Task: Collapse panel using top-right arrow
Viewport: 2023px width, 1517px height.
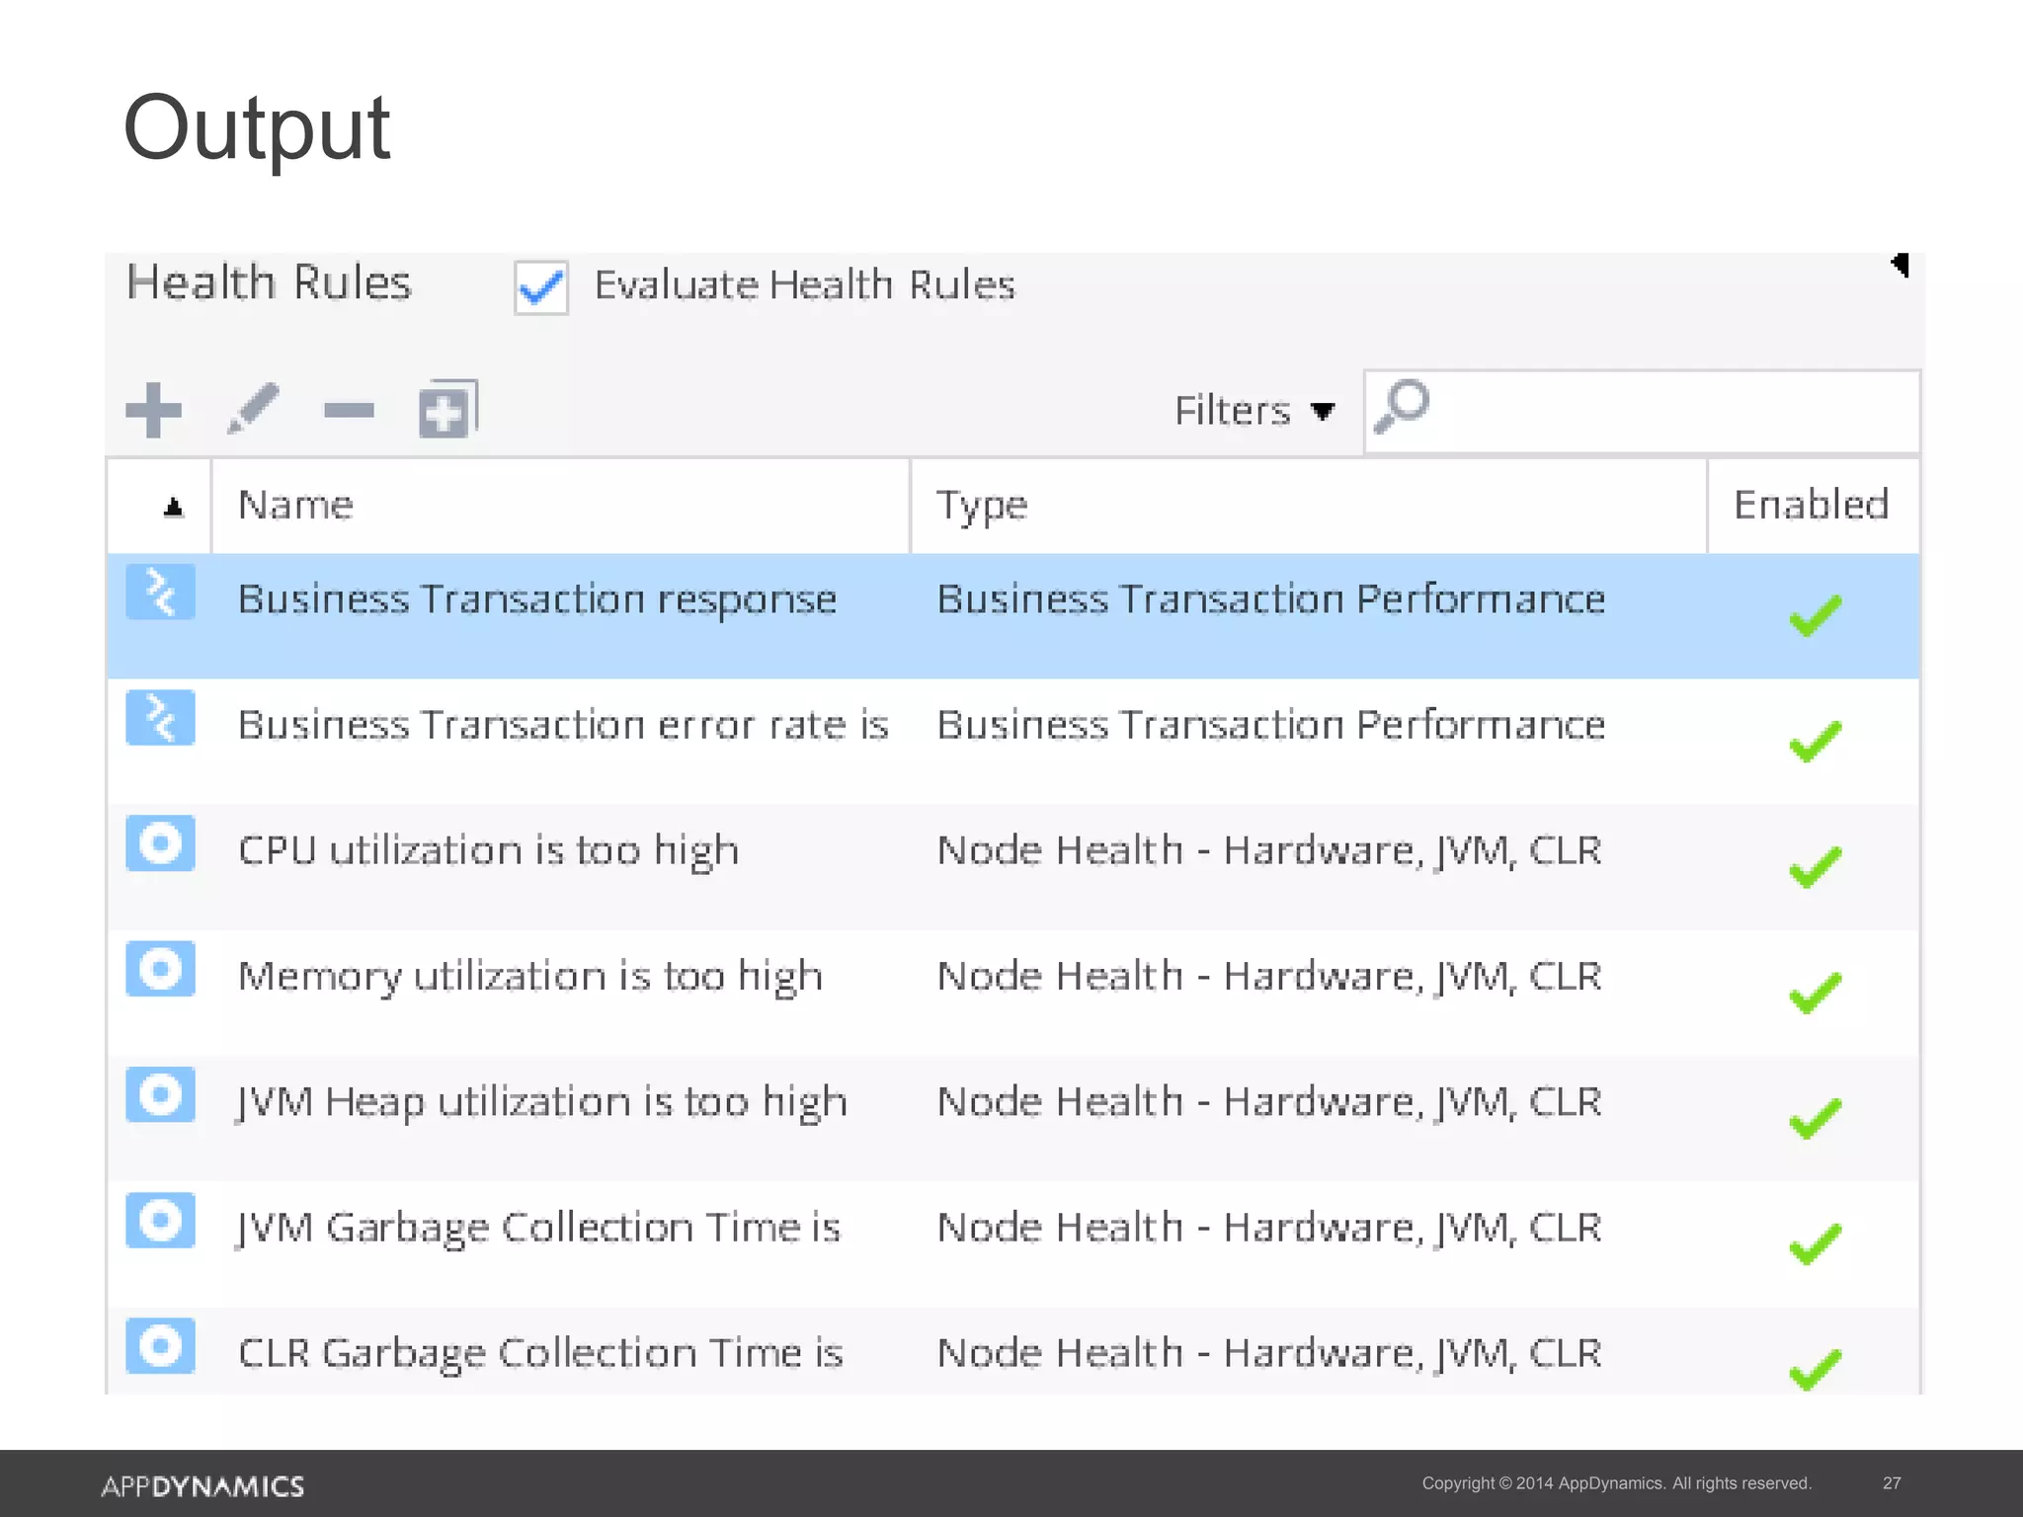Action: pyautogui.click(x=1900, y=265)
